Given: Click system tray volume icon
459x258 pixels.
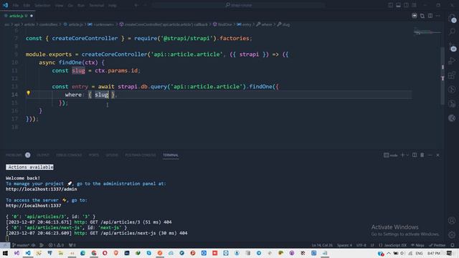Looking at the screenshot, I should pos(403,253).
